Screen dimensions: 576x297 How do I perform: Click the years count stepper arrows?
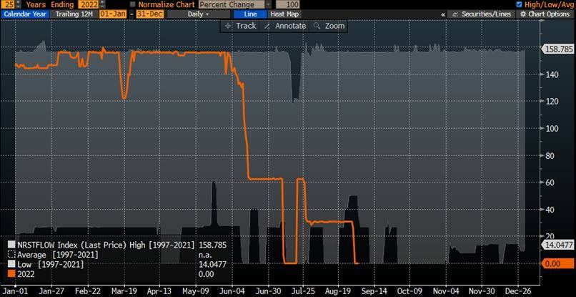pos(19,4)
